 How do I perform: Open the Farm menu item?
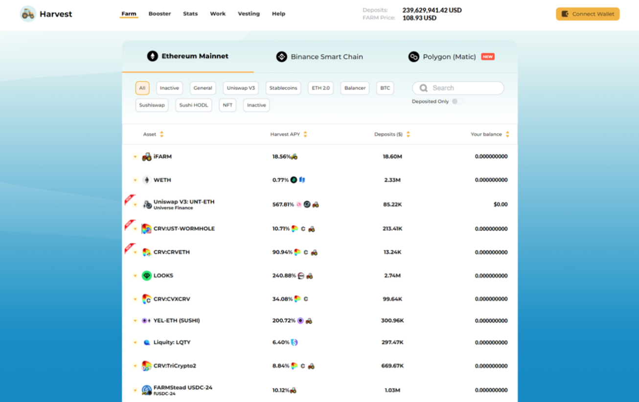[129, 14]
